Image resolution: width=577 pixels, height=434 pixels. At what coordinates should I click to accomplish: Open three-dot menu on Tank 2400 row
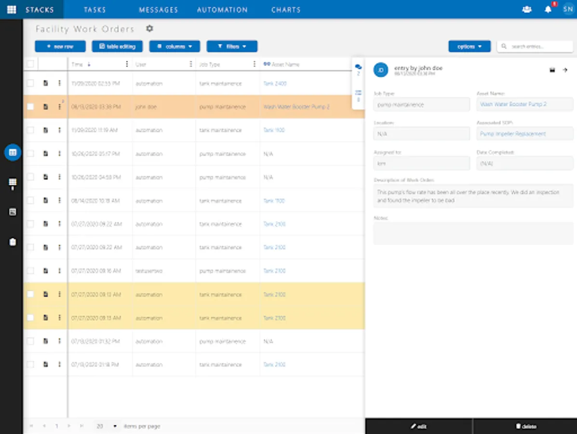(60, 83)
